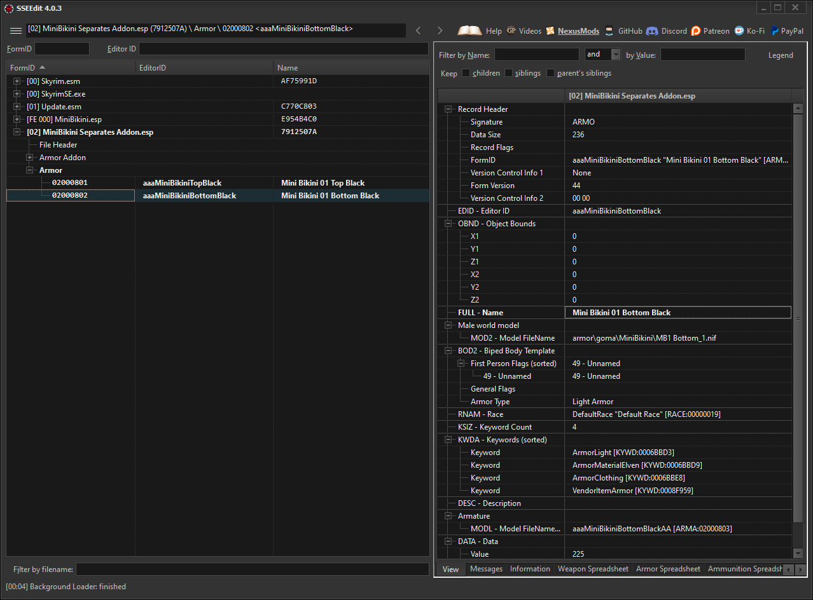Open the Help book icon
This screenshot has width=813, height=600.
(x=470, y=31)
